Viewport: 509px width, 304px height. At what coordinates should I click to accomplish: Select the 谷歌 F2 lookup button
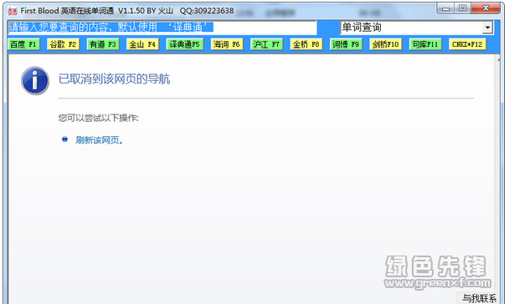pos(64,44)
